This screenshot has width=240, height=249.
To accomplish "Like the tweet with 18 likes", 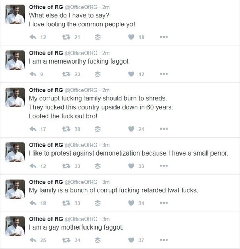I will click(x=131, y=37).
